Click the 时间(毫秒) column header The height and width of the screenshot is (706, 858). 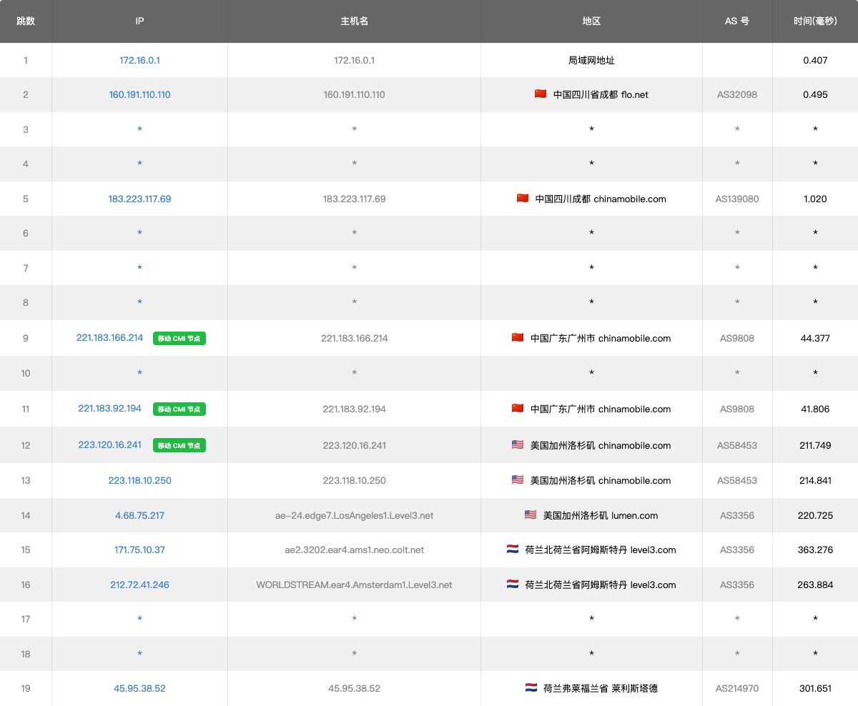pyautogui.click(x=815, y=21)
